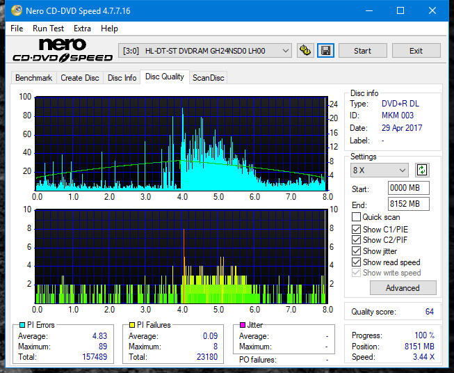Click the save floppy disk icon
The image size is (454, 373).
(x=325, y=51)
